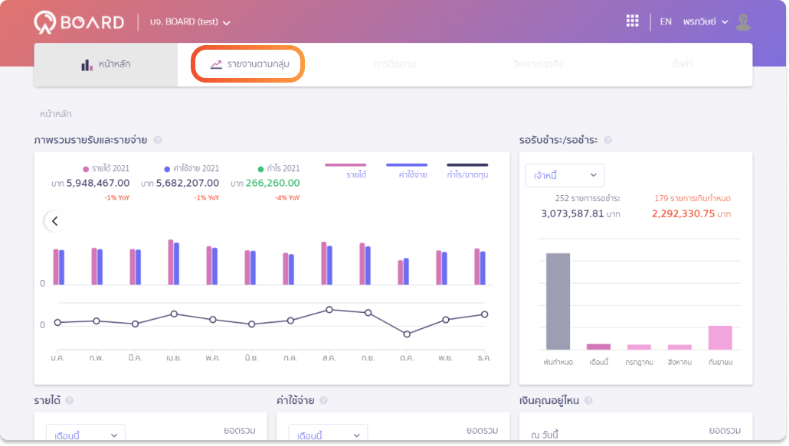Toggle รายได้ series in legend
This screenshot has height=446, width=789.
point(345,171)
